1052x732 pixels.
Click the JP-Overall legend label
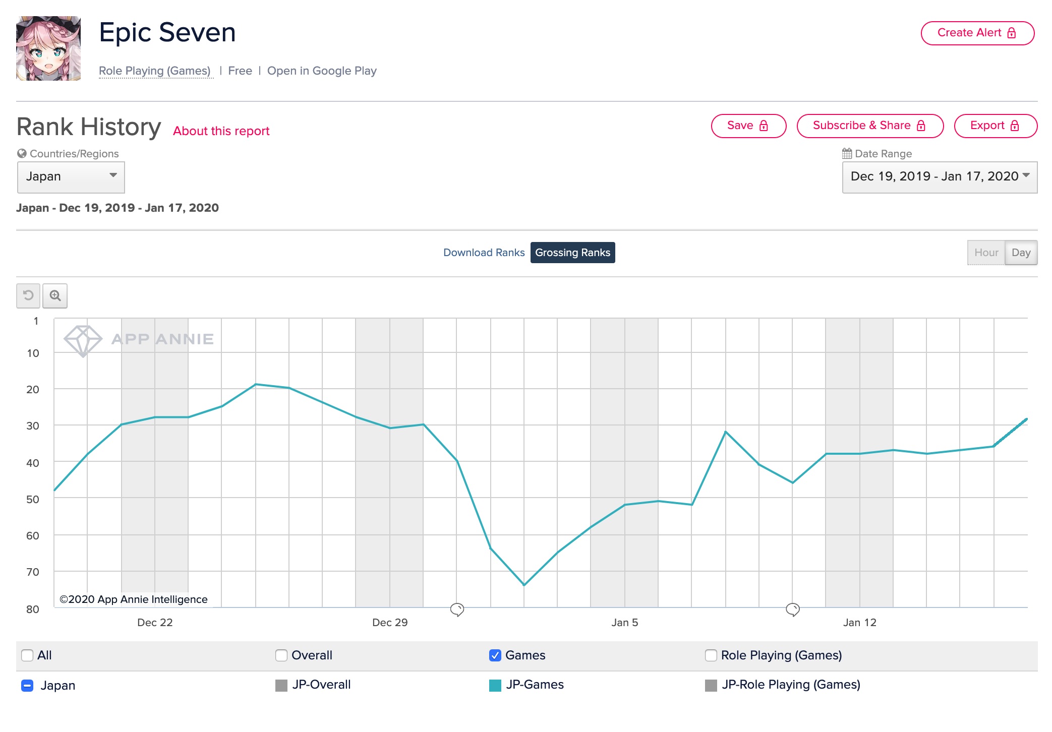321,685
